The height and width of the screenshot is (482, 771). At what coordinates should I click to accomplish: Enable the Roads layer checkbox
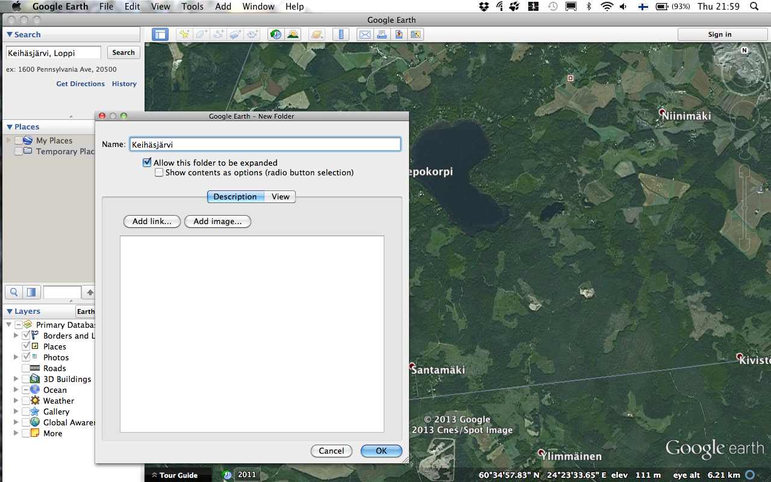[26, 368]
